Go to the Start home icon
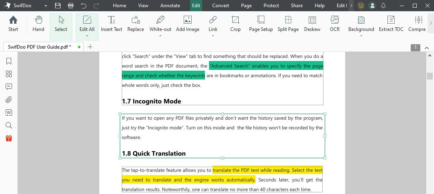Screen dimensions: 434x194 [x=13, y=24]
